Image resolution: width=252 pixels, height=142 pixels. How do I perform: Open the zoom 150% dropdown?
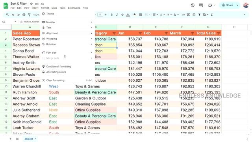coord(36,15)
